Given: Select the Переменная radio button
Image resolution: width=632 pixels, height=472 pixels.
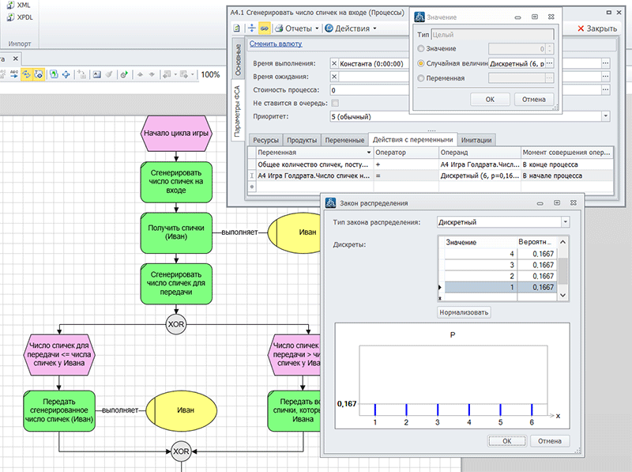Looking at the screenshot, I should pos(420,78).
